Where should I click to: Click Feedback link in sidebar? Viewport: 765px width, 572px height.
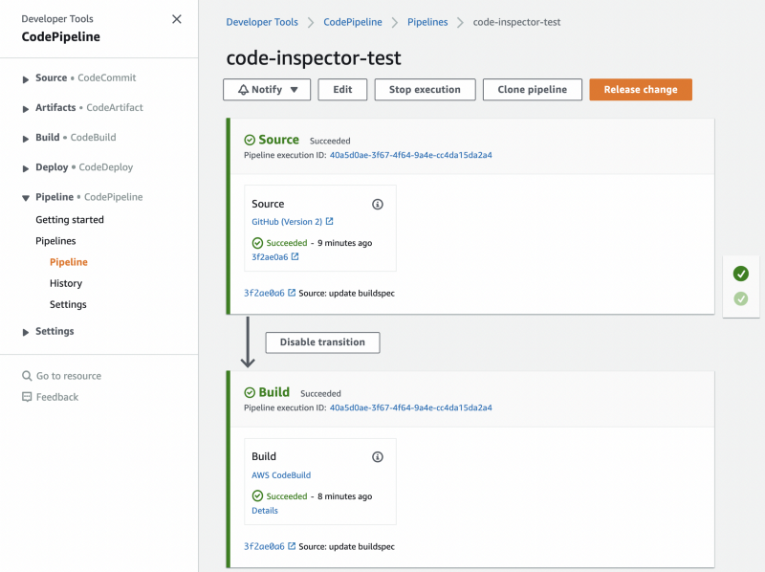point(57,397)
